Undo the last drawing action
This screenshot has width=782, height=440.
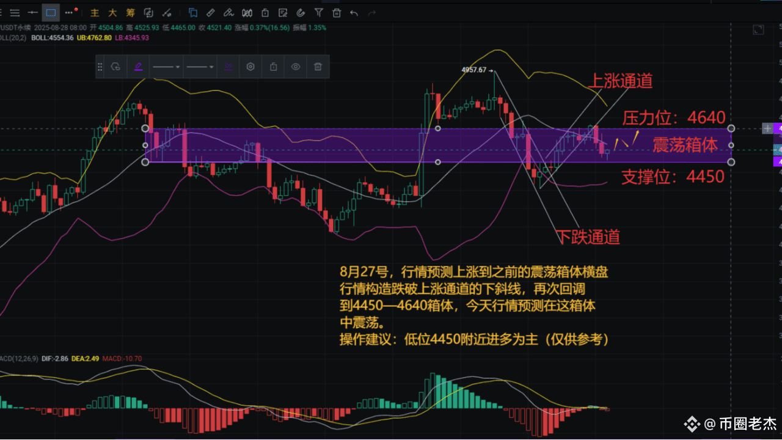[x=354, y=12]
